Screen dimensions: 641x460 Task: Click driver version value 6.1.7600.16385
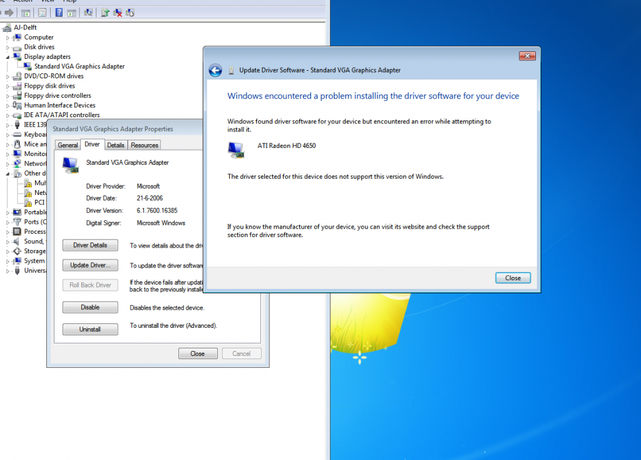pyautogui.click(x=157, y=211)
